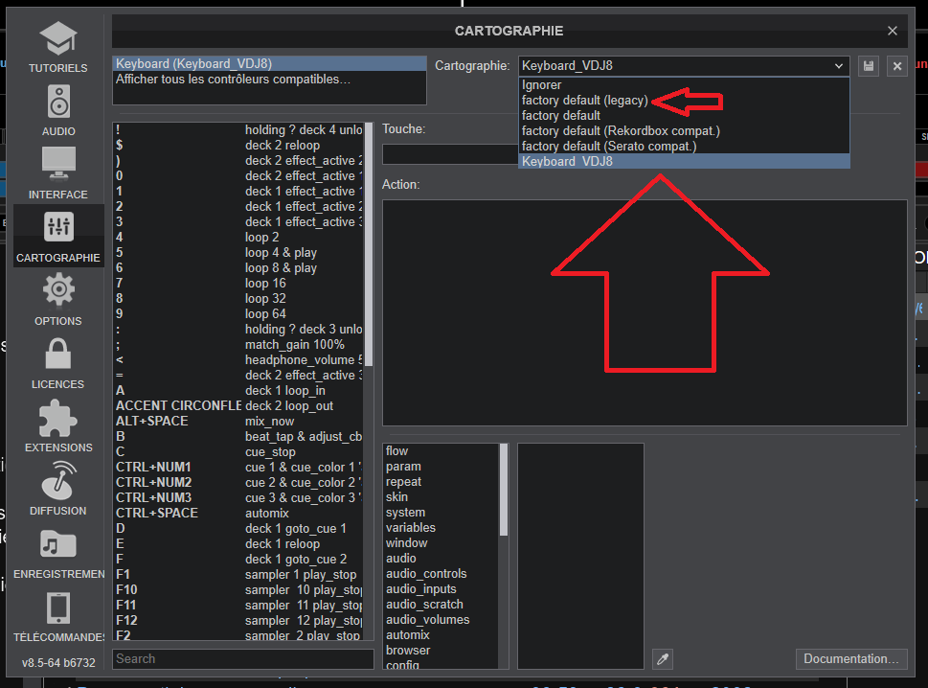Select key A deck 1 loop_in row
Image resolution: width=928 pixels, height=688 pixels.
point(238,390)
